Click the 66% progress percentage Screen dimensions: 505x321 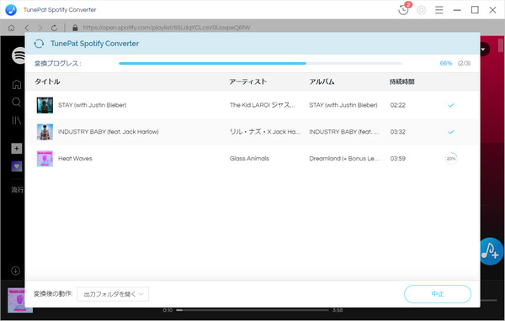coord(446,63)
